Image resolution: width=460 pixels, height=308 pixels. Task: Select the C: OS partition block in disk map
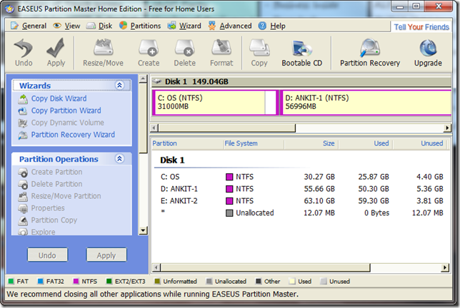click(215, 103)
